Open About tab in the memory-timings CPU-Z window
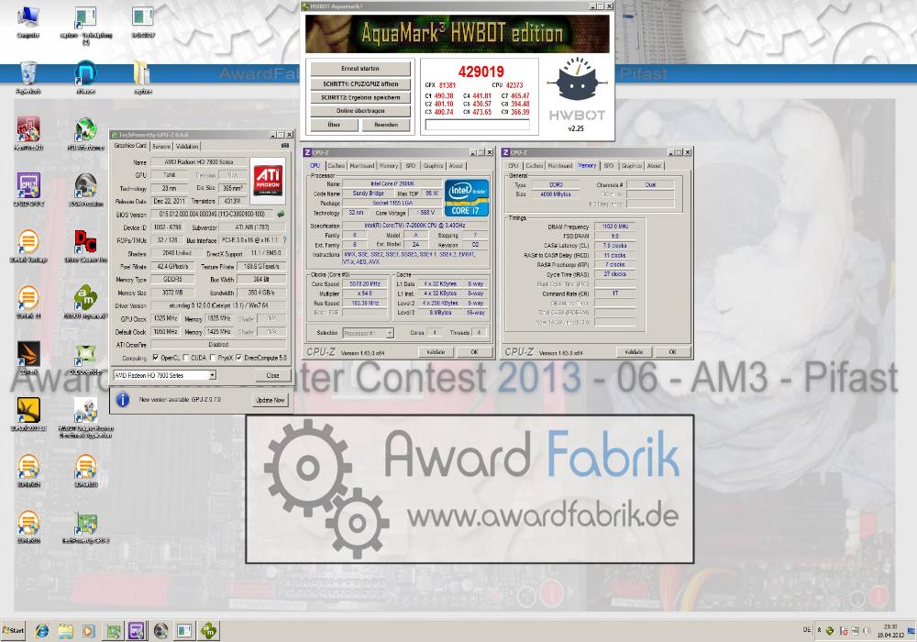The image size is (917, 642). 654,166
